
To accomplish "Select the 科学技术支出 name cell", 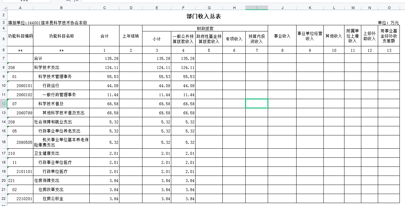I will (x=61, y=67).
